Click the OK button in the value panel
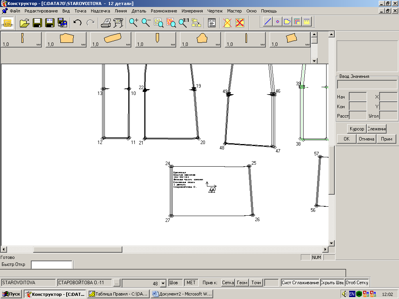This screenshot has height=299, width=399. coord(346,139)
